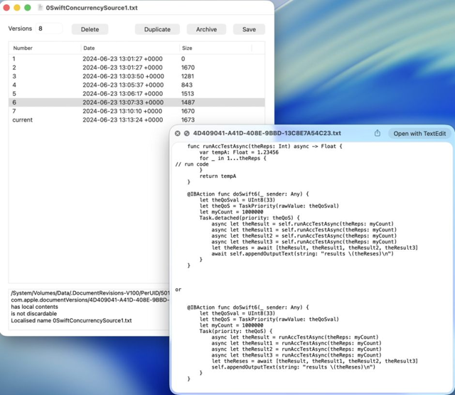The height and width of the screenshot is (395, 455).
Task: Click the /System/Volumes/Data path line
Action: pyautogui.click(x=90, y=293)
